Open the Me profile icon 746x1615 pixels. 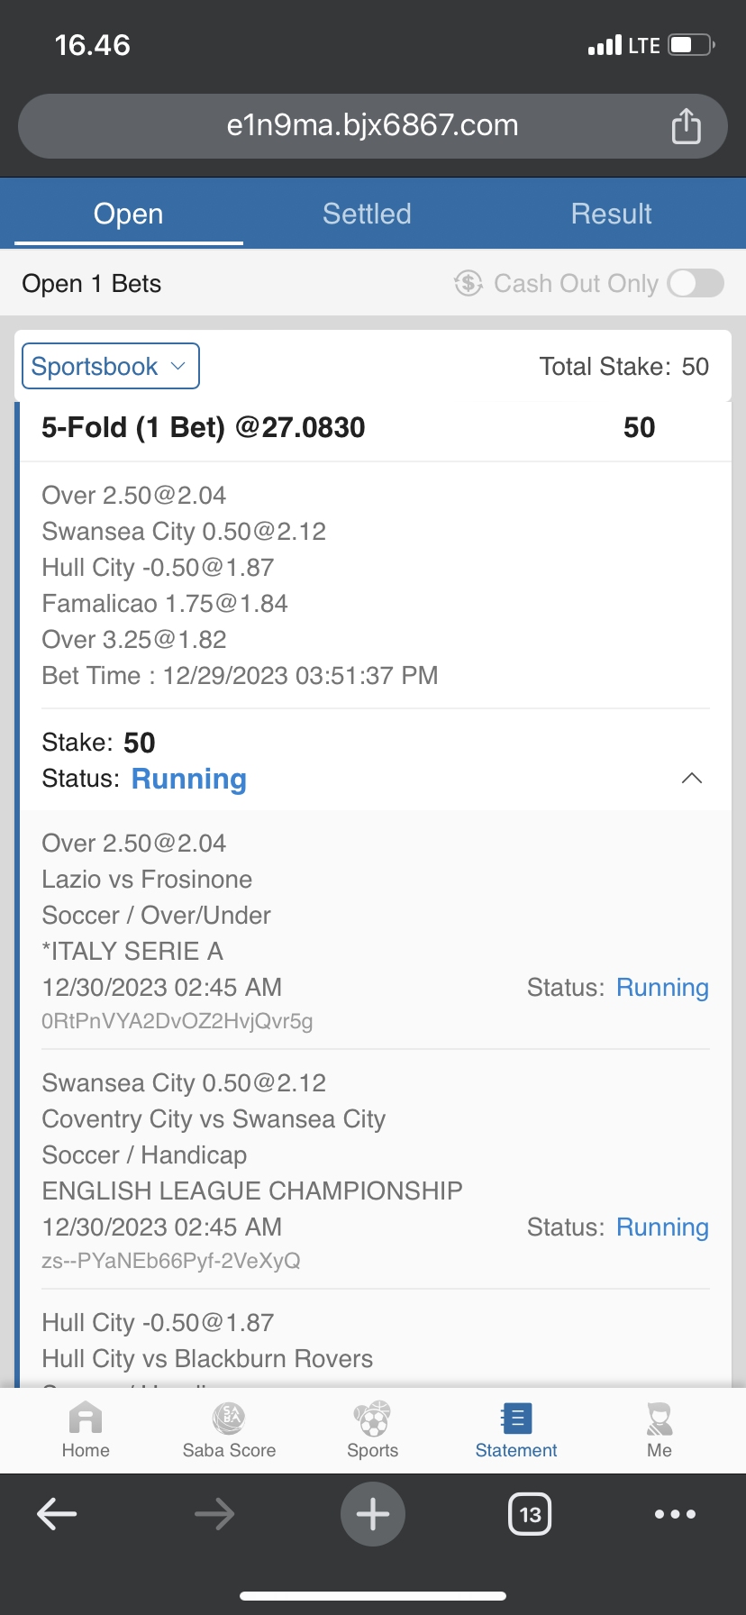660,1420
